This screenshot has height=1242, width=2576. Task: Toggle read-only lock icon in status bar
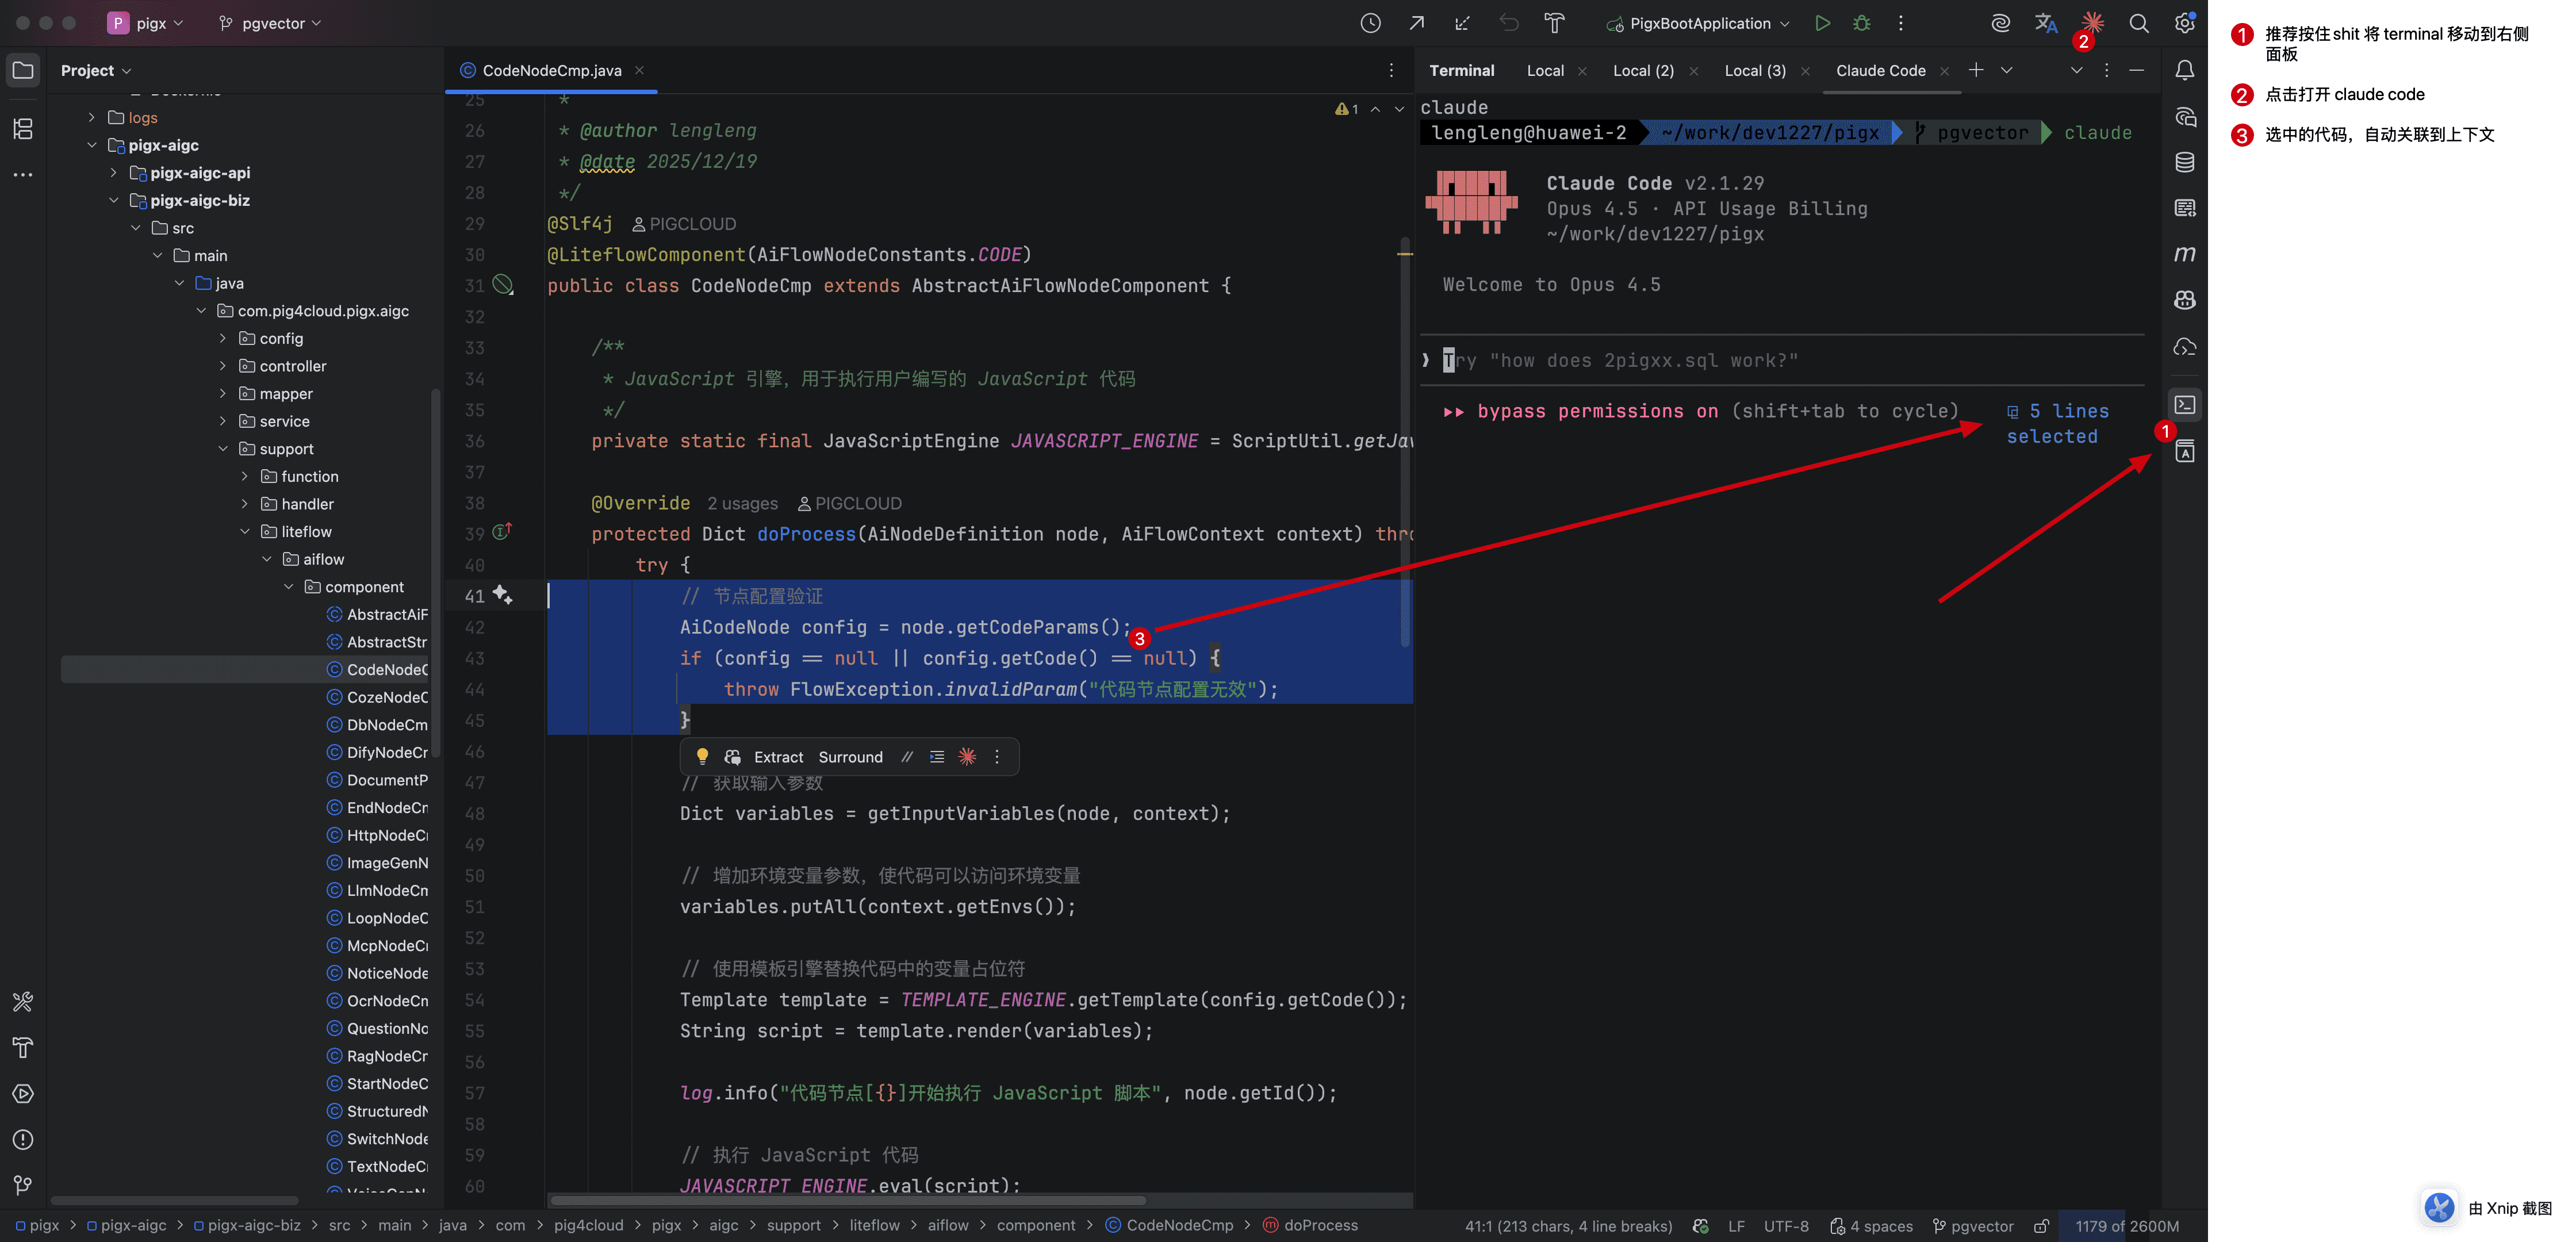coord(2042,1226)
